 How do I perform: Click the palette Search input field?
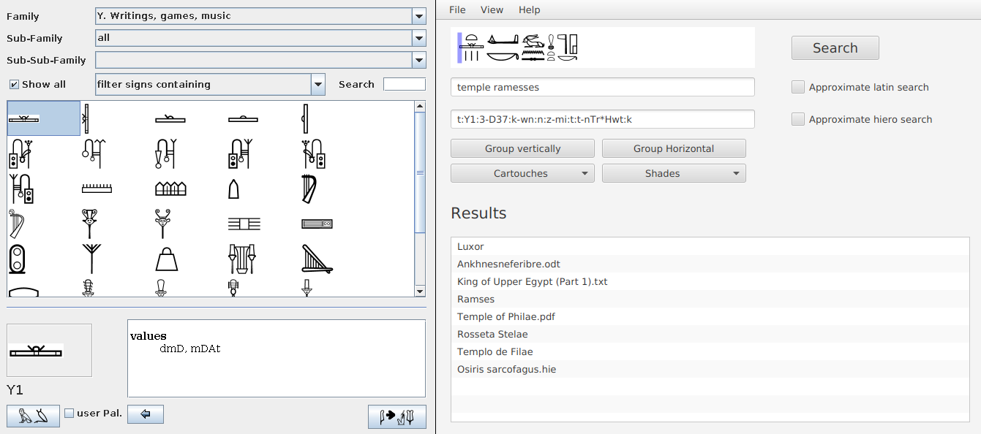[405, 84]
